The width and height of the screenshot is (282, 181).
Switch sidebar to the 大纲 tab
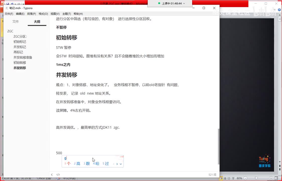click(37, 22)
